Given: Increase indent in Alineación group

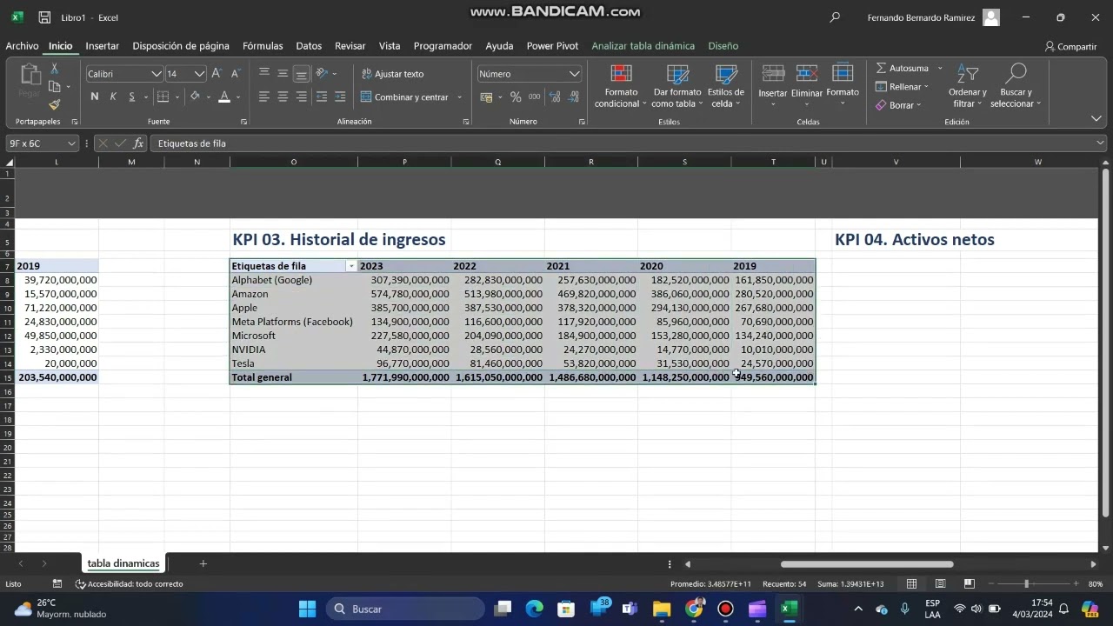Looking at the screenshot, I should [x=340, y=97].
